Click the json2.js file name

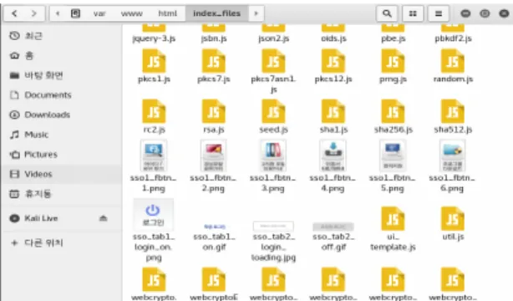point(274,38)
